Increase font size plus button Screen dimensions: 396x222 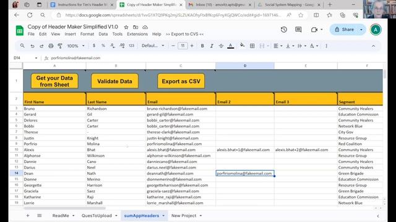192,46
